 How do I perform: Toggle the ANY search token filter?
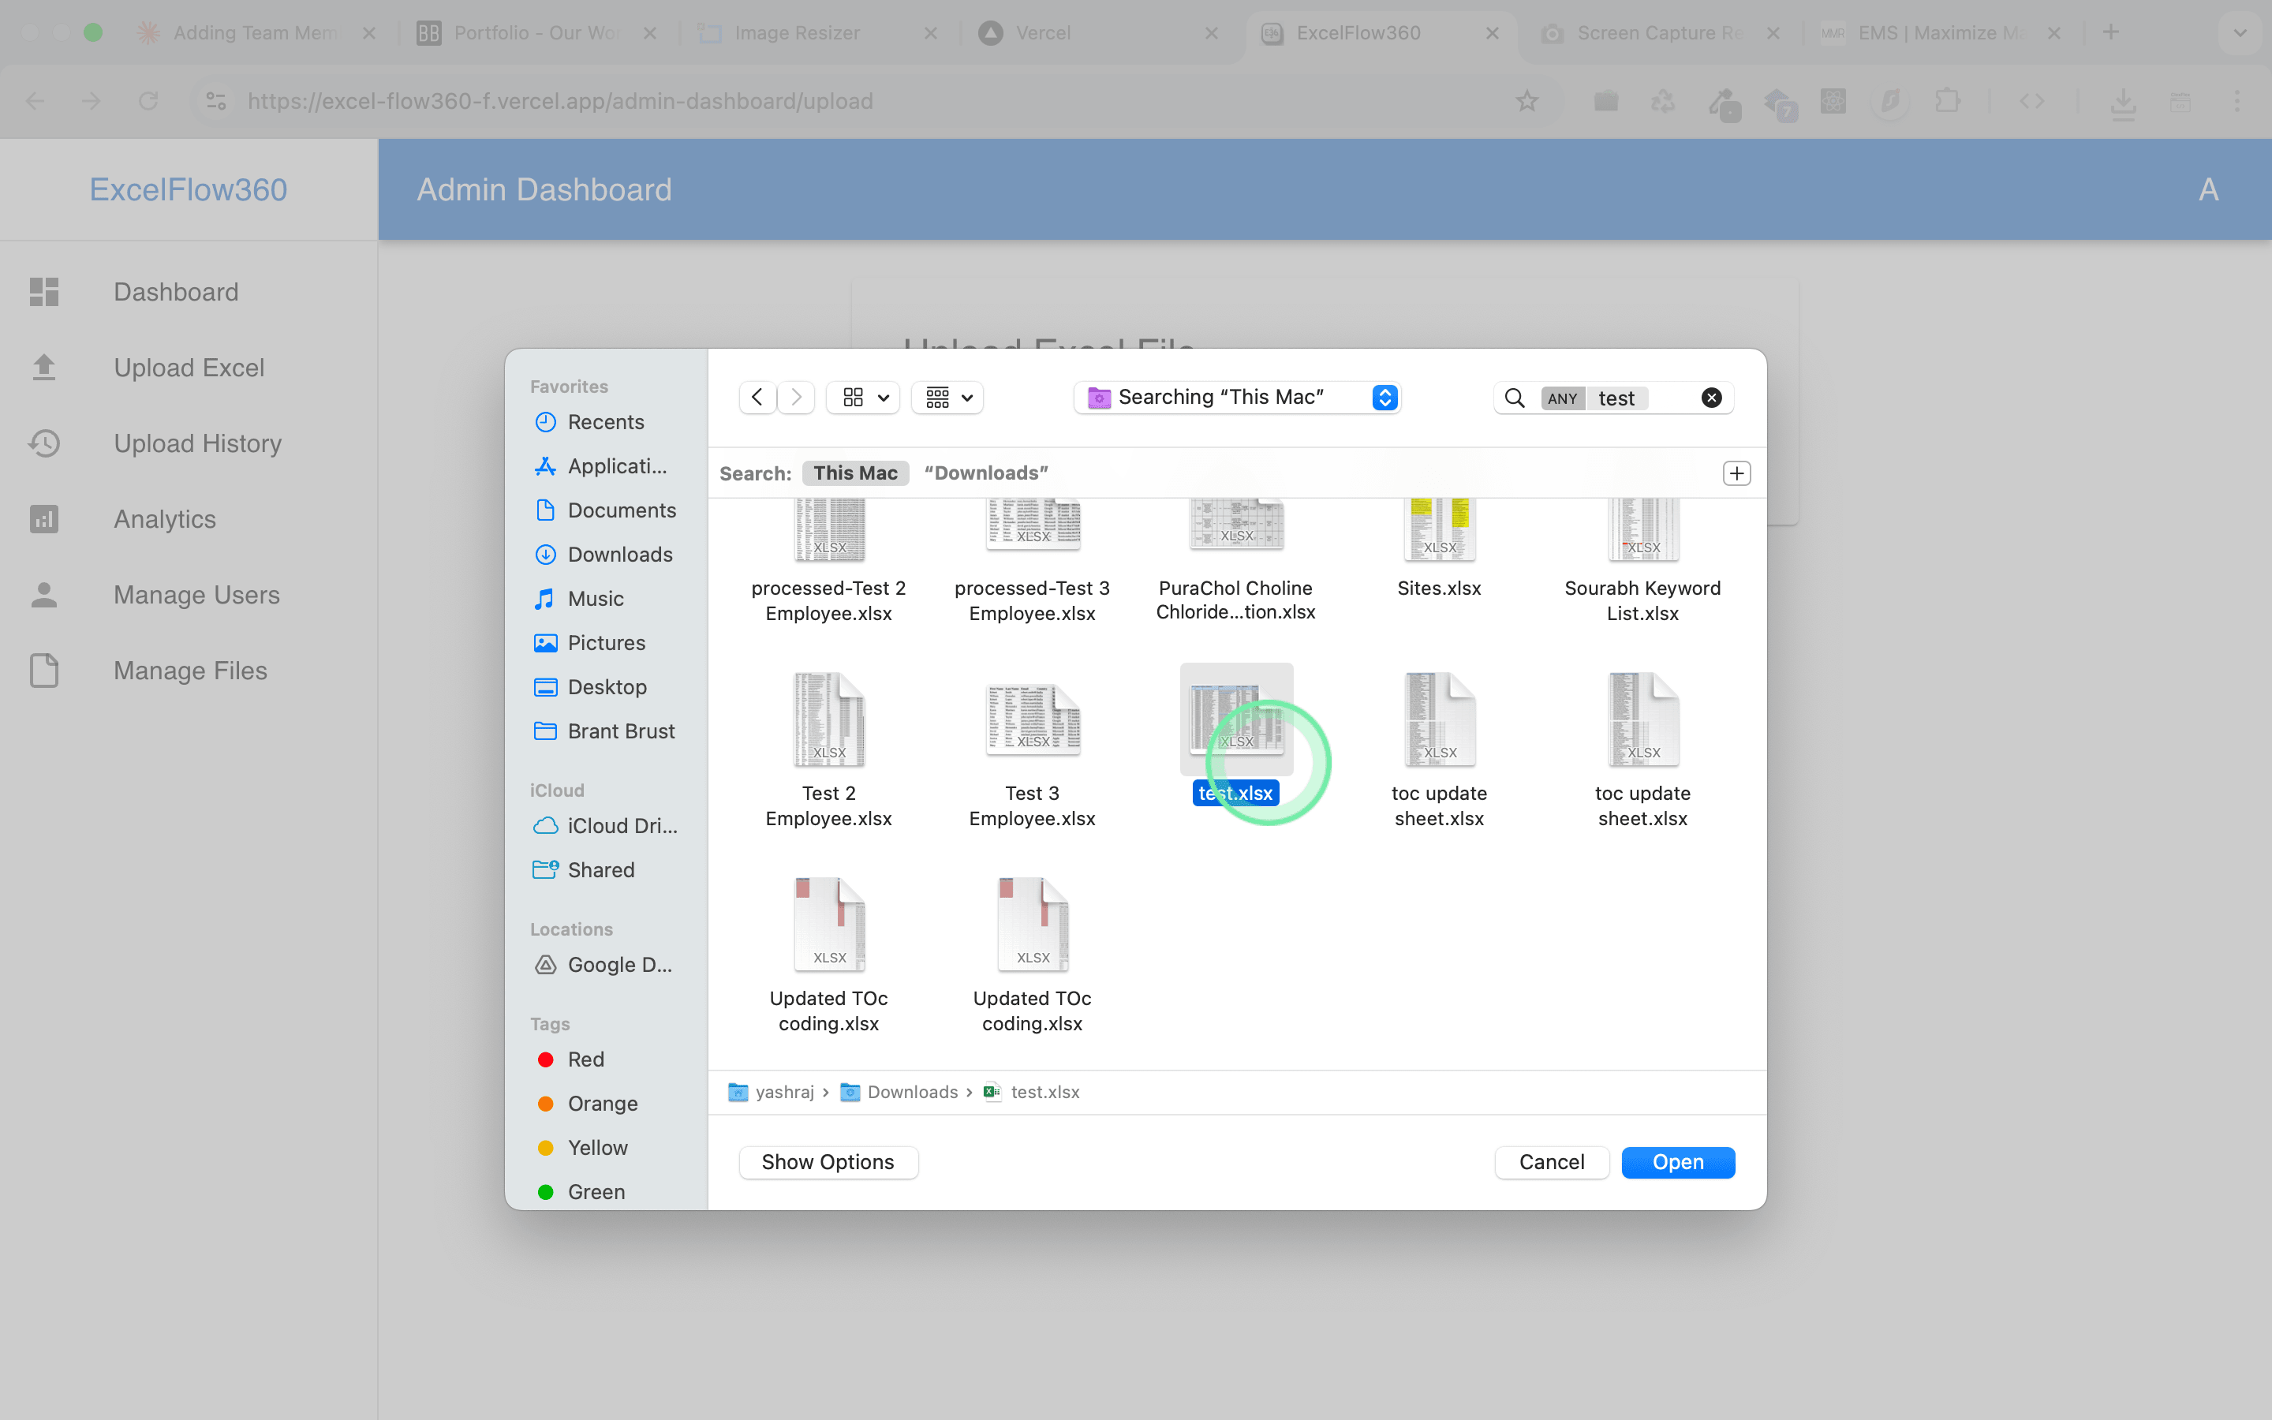tap(1561, 398)
